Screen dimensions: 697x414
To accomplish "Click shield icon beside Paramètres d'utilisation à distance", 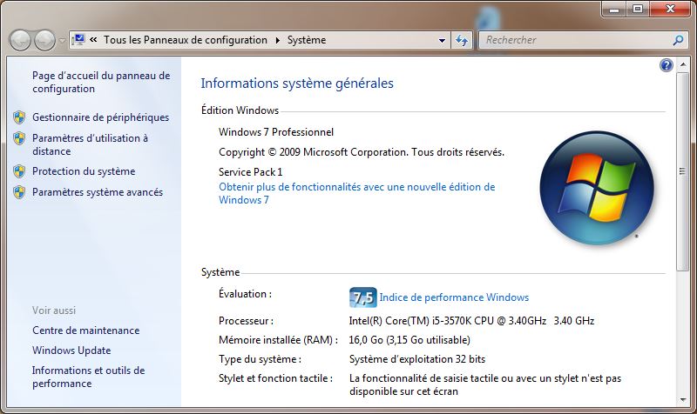I will click(19, 138).
